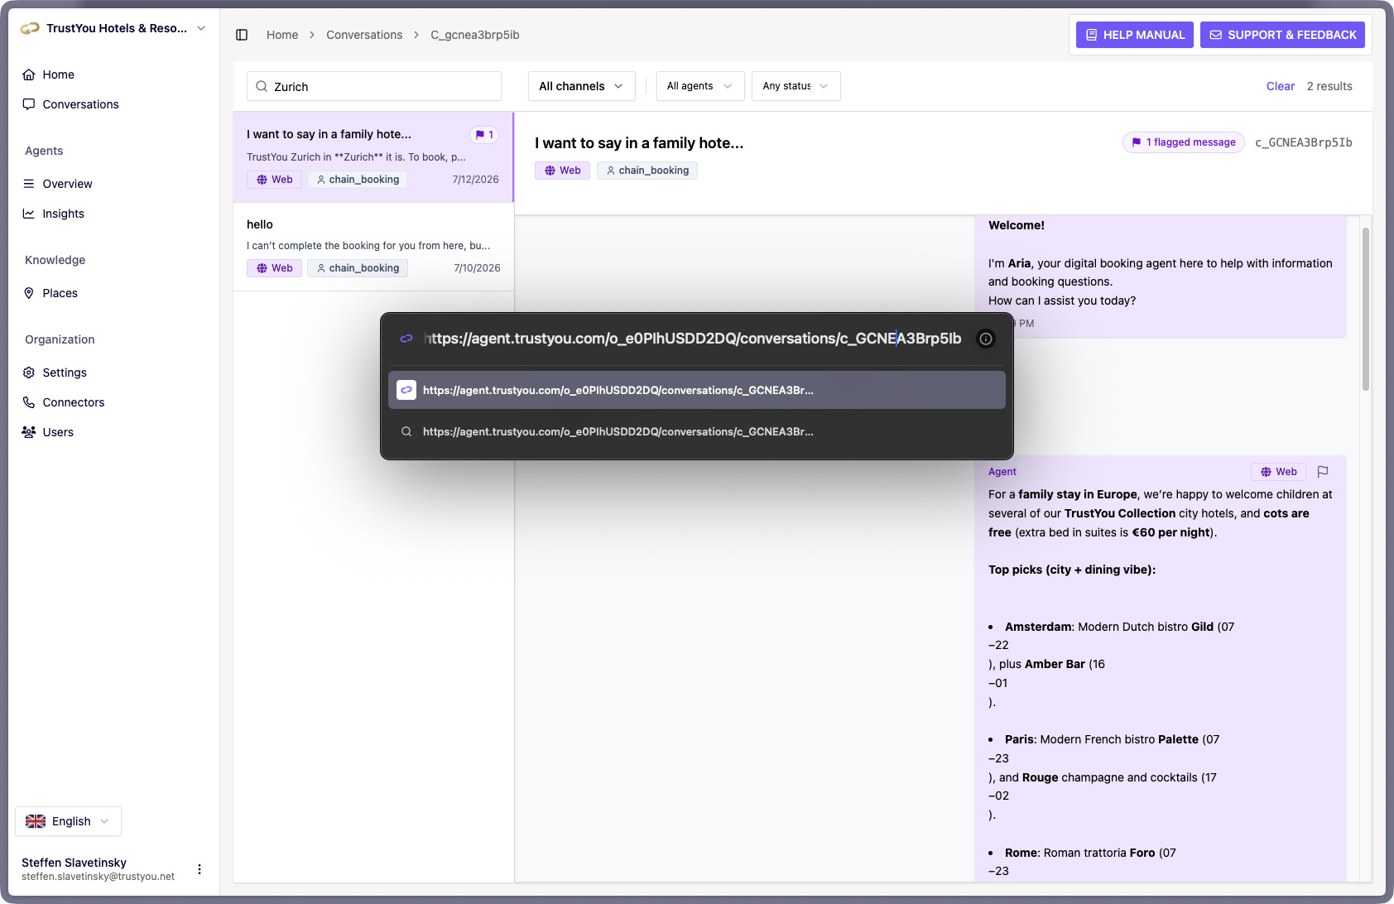Flag the Agent message
This screenshot has width=1394, height=904.
[x=1323, y=472]
